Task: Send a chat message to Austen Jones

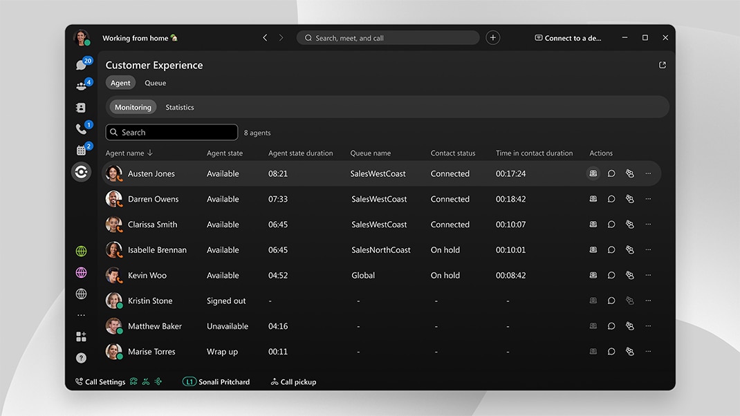Action: 611,173
